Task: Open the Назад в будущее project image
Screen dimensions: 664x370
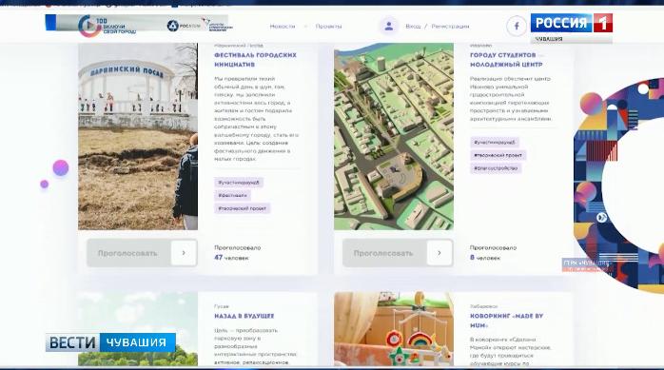Action: [138, 329]
